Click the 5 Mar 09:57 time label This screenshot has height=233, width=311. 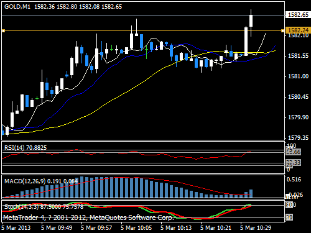[96, 228]
